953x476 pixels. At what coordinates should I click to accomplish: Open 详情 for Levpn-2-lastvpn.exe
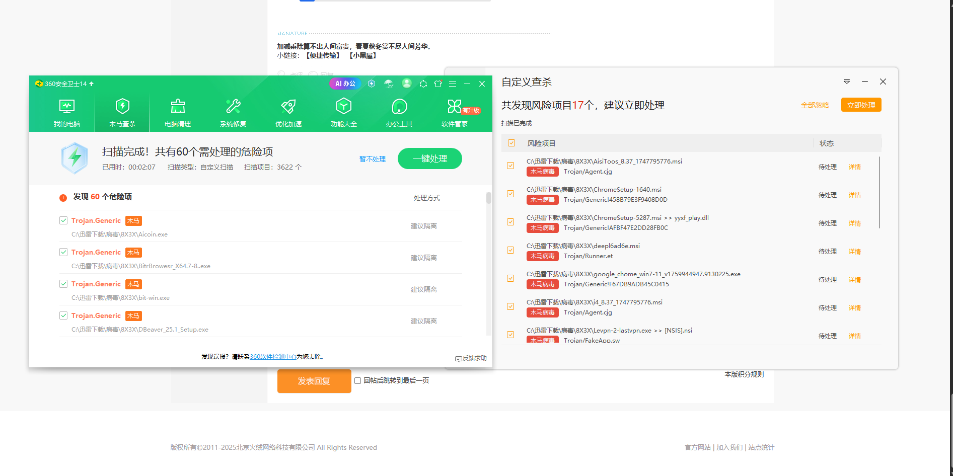[855, 336]
